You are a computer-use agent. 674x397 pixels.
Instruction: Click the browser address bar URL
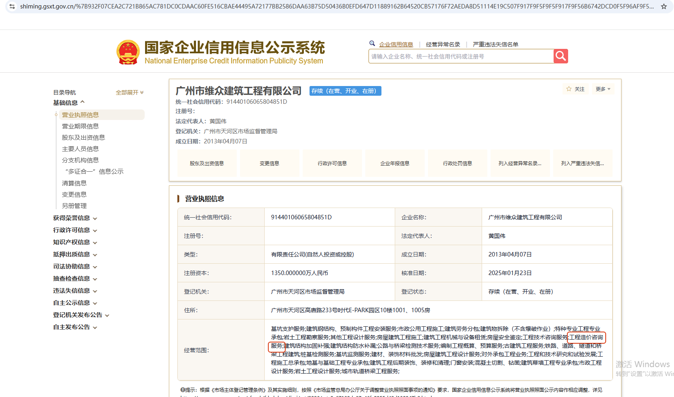(337, 6)
